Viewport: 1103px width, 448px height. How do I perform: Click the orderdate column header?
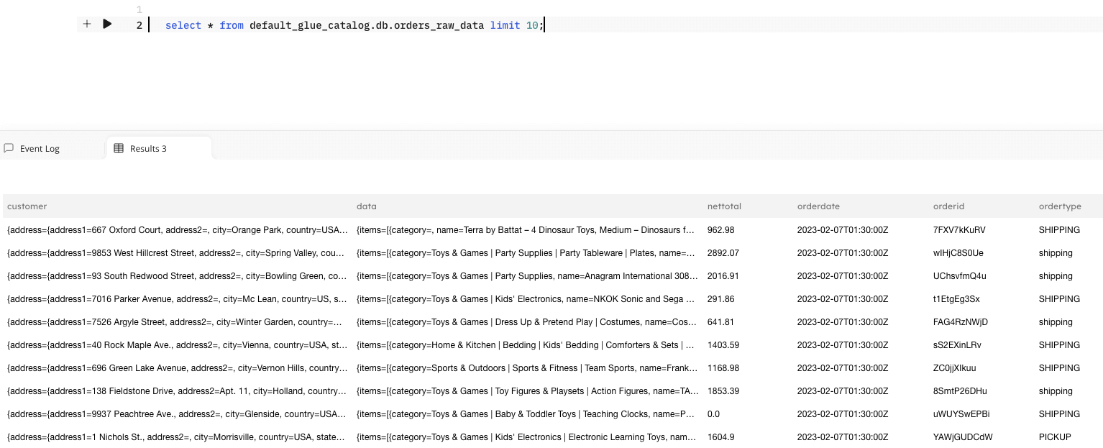[x=818, y=206]
